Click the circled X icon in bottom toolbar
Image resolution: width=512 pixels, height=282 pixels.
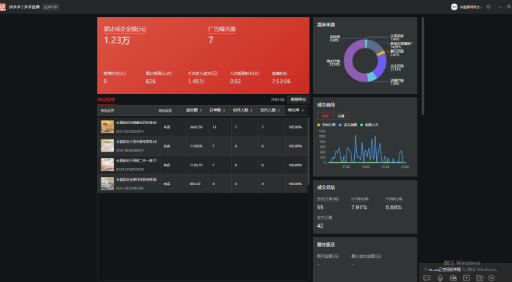tap(491, 278)
